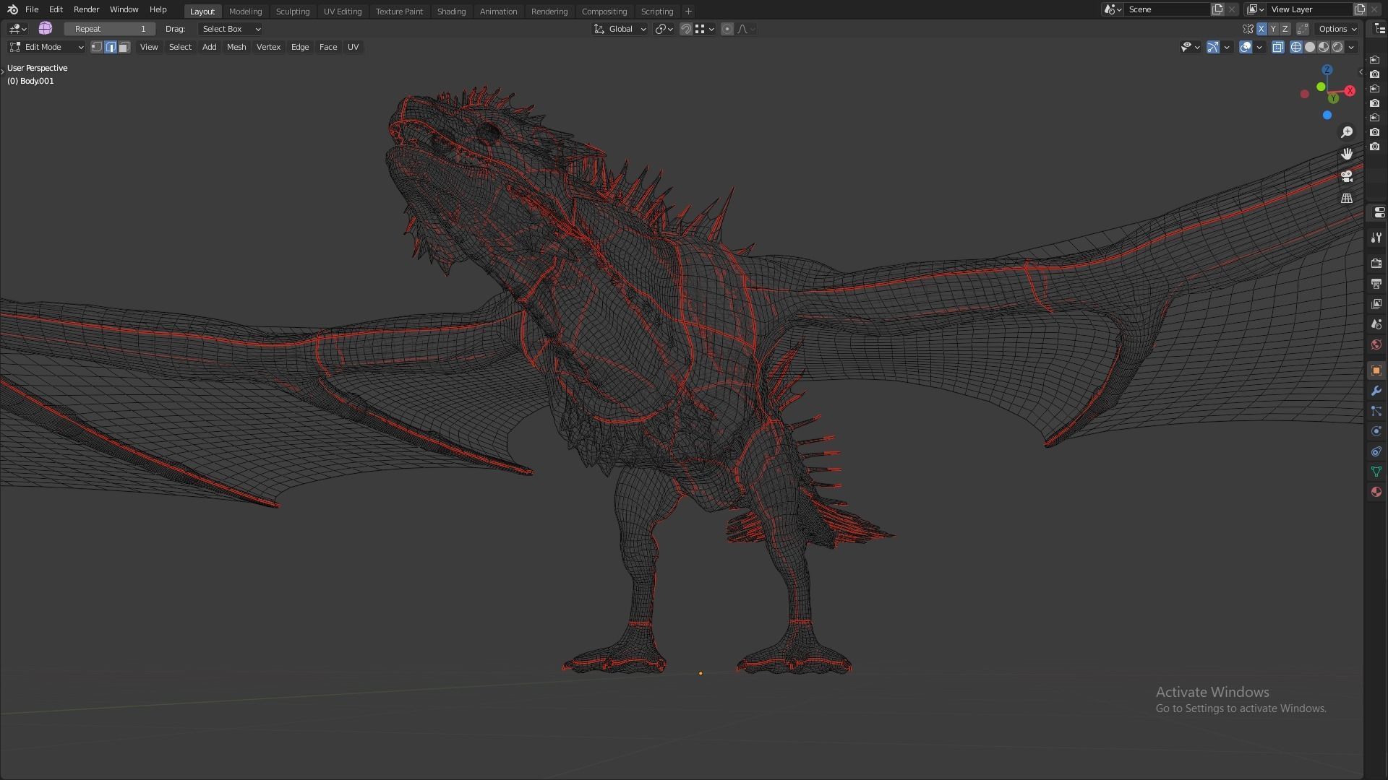The image size is (1388, 780).
Task: Open the viewport editor type dropdown
Action: coord(17,29)
